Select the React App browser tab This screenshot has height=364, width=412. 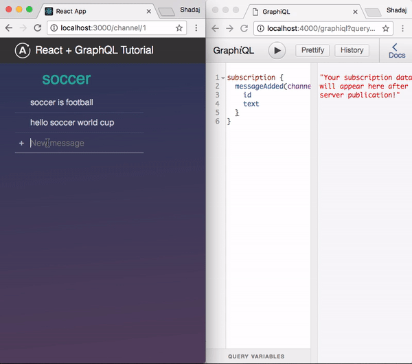tap(98, 11)
